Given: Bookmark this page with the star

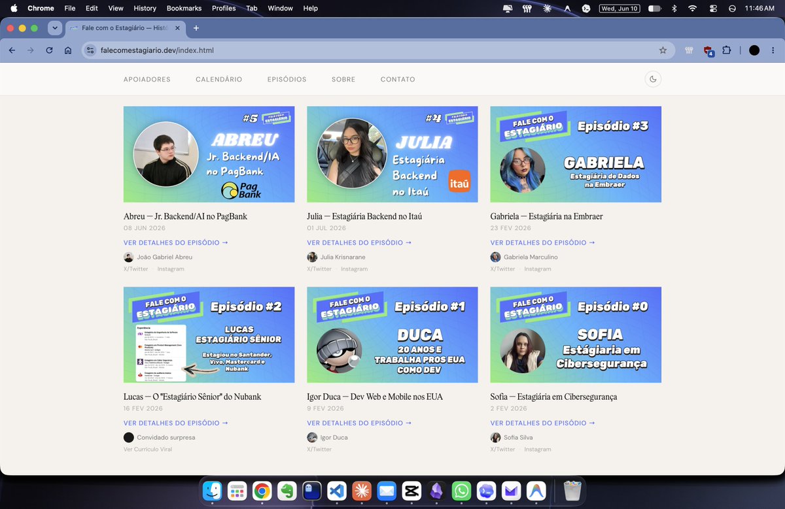Looking at the screenshot, I should [663, 50].
